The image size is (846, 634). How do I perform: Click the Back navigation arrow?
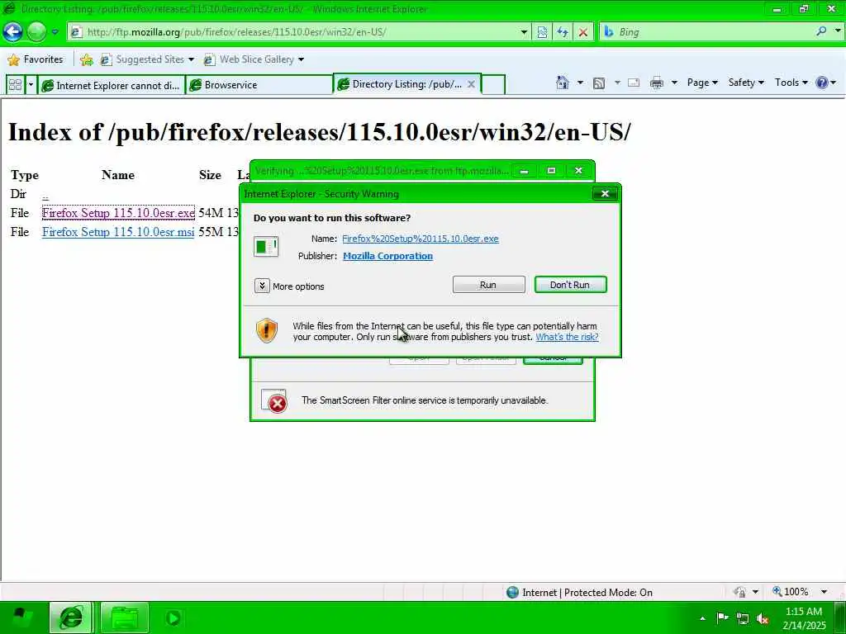click(12, 32)
